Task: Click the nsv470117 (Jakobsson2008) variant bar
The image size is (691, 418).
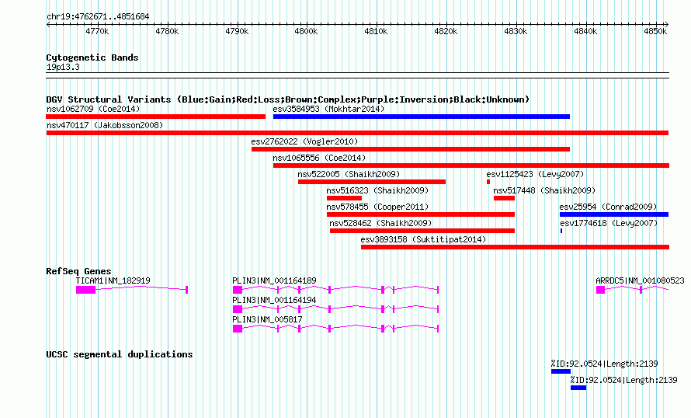Action: coord(357,133)
